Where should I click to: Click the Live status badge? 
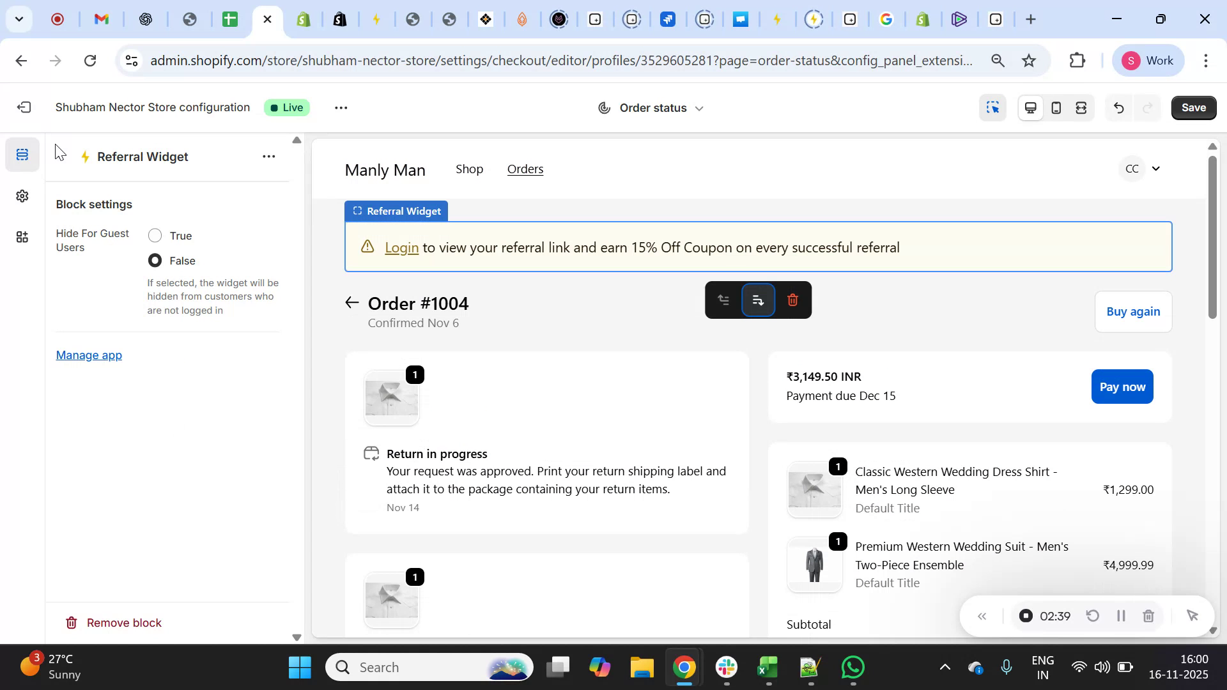coord(286,107)
